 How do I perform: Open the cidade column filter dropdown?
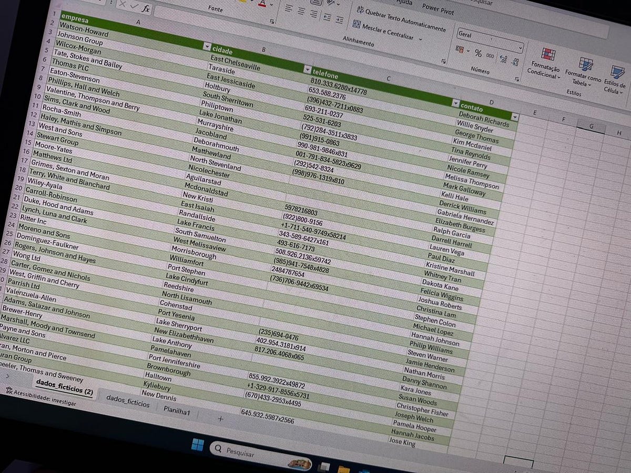tap(308, 69)
